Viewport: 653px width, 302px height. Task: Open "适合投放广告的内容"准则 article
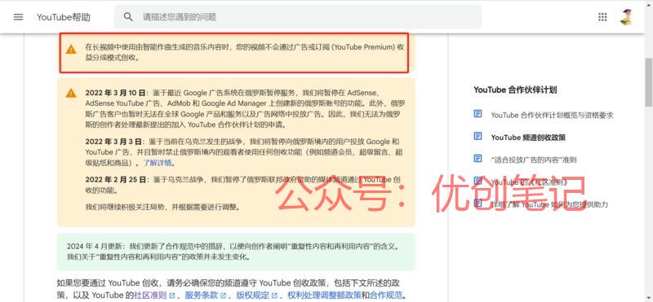534,160
